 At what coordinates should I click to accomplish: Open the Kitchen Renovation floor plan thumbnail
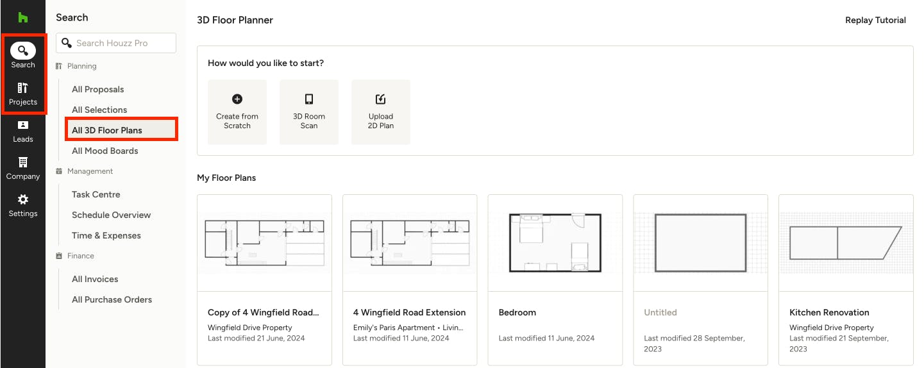point(846,243)
